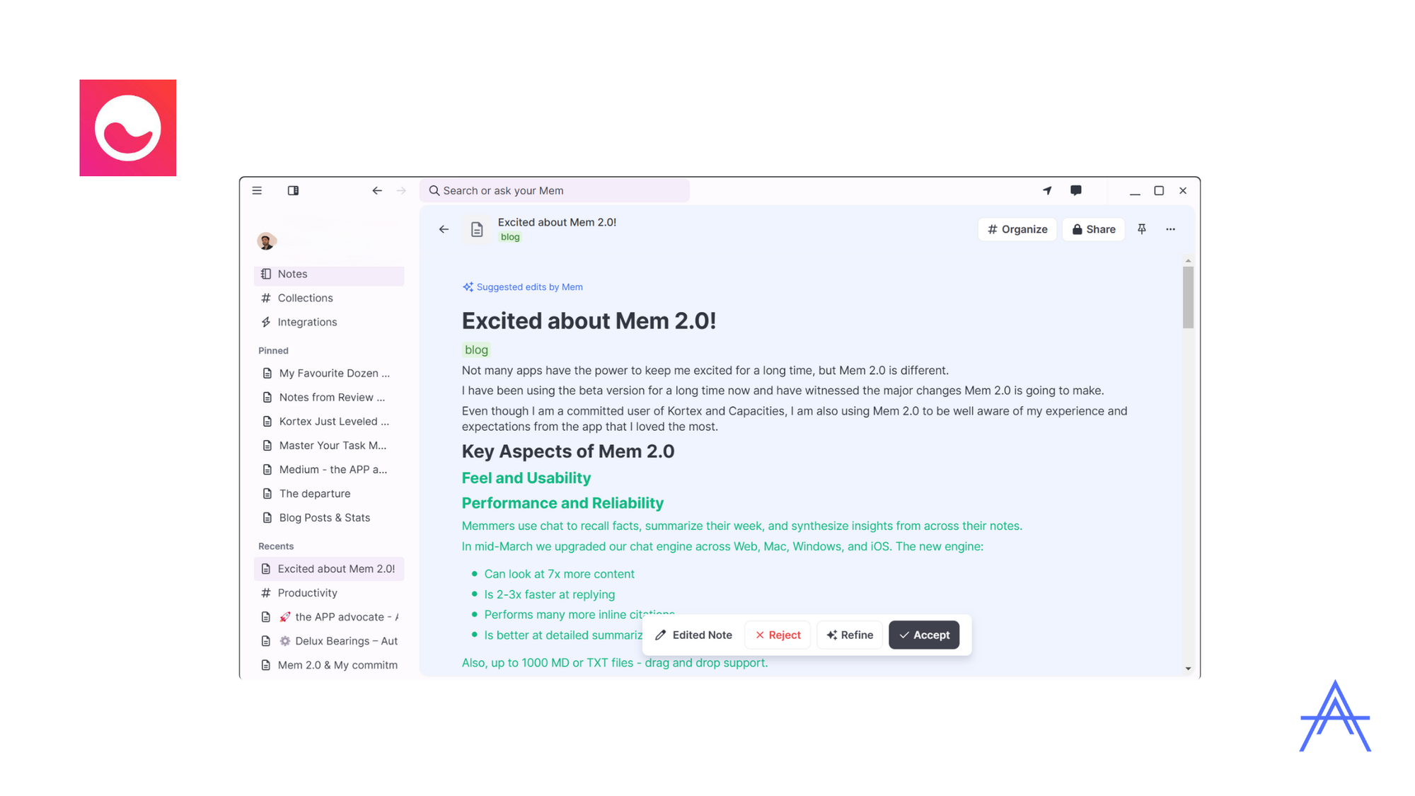Click the vertical scrollbar thumb of the note
The image size is (1415, 796).
(x=1188, y=297)
